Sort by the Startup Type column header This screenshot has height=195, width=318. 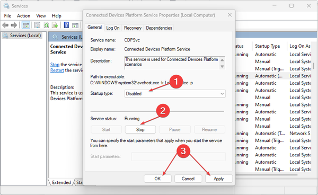point(267,46)
